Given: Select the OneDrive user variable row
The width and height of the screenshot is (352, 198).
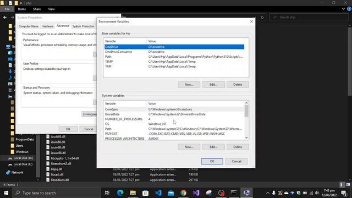Looking at the screenshot, I should [x=174, y=47].
